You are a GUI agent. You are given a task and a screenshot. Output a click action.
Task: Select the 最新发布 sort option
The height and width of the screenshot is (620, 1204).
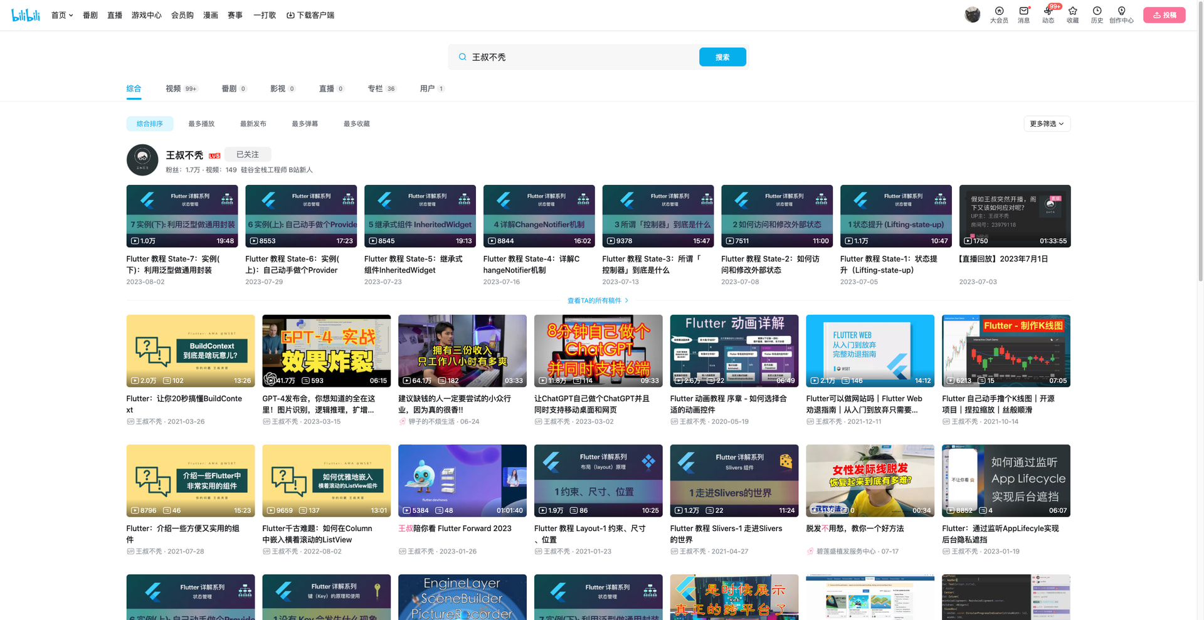253,123
